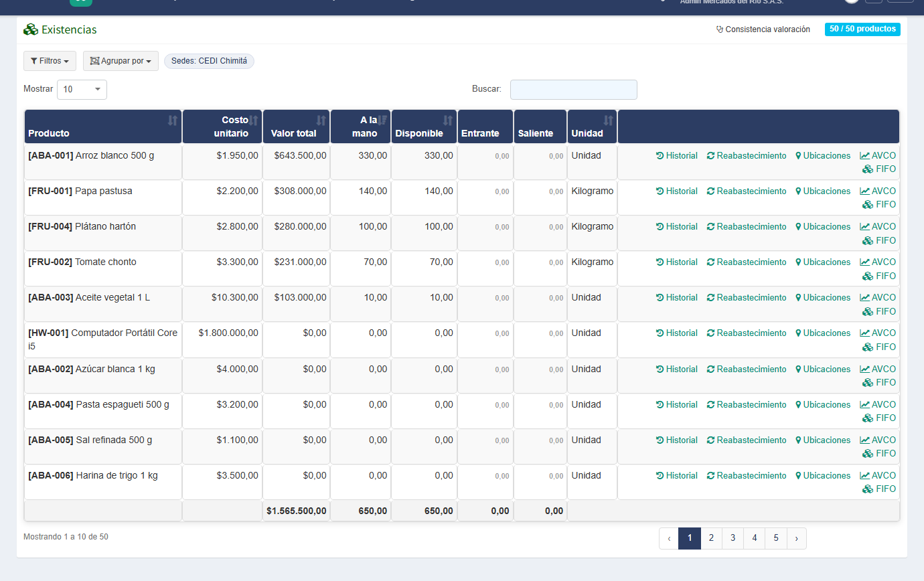
Task: Sort by Disponible sort icon
Action: 448,120
